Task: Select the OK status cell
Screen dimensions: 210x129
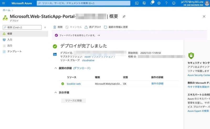Action: [x=125, y=84]
